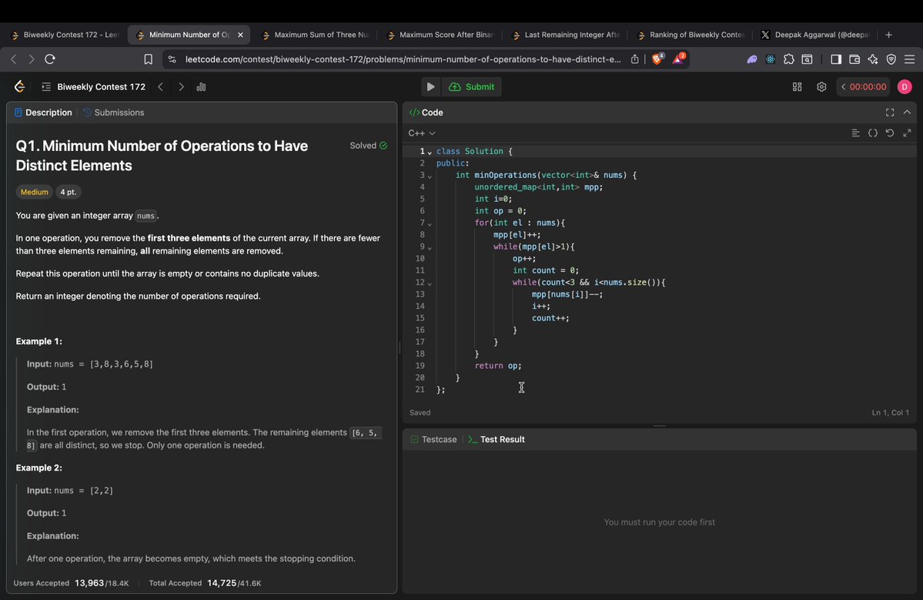Click the Medium difficulty tag
Screen dimensions: 923x600
[34, 192]
